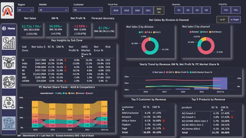Toggle YTD filter
Viewport: 246px width, 138px height.
click(x=226, y=10)
